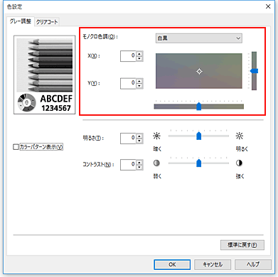Click the darker sun icon (暗く)

(x=156, y=136)
